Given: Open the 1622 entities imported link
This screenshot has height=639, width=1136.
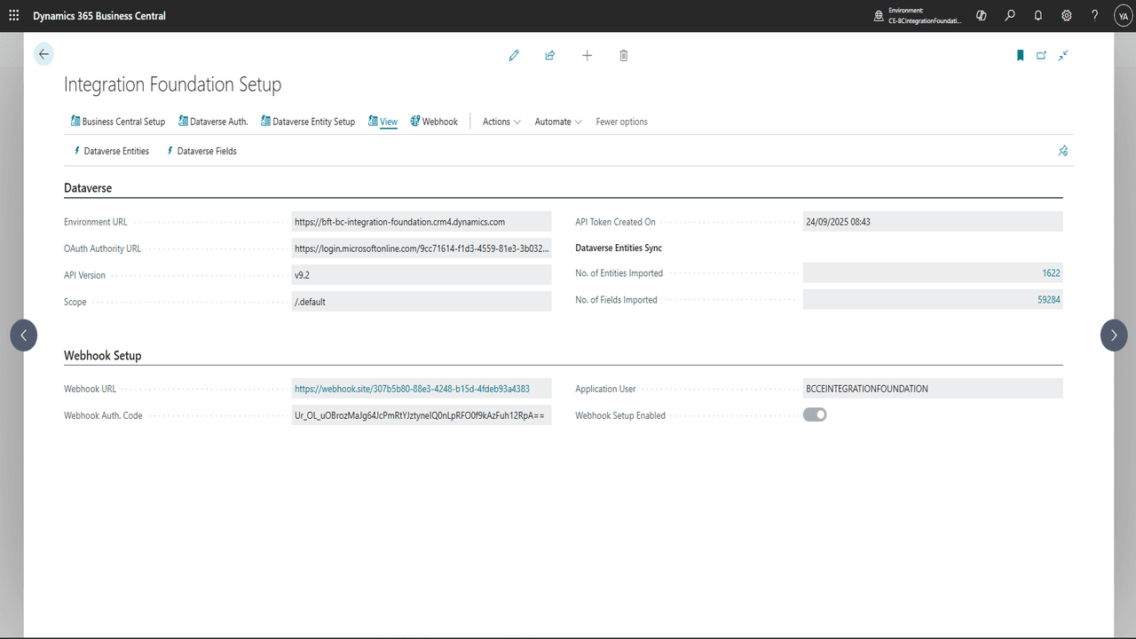Looking at the screenshot, I should point(1051,273).
